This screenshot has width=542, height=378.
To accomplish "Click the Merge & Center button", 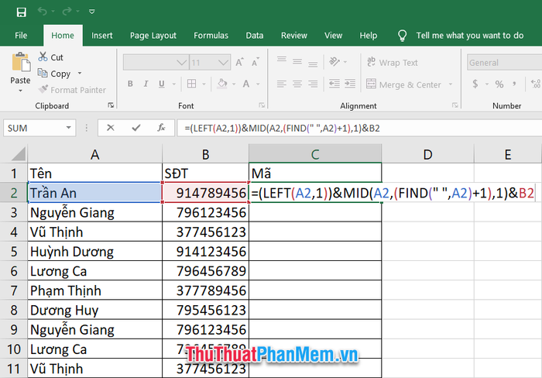I will click(406, 85).
